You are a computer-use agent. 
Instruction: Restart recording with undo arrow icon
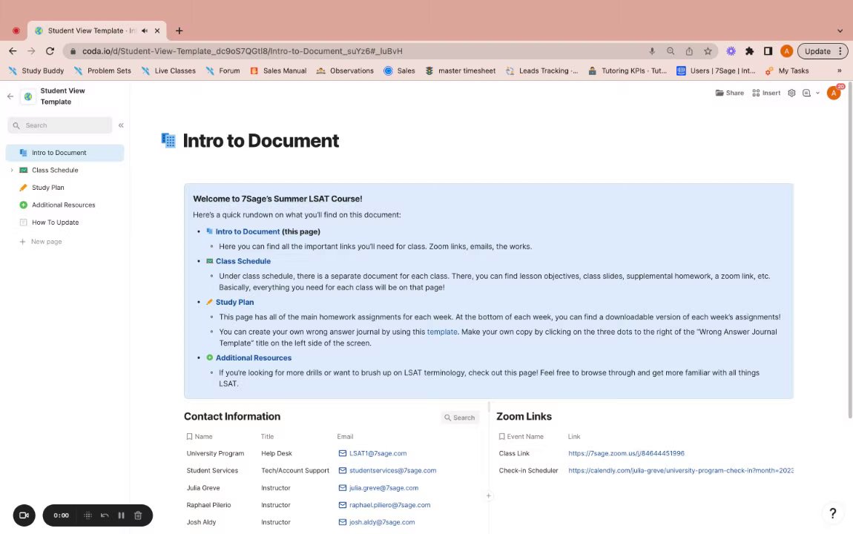pyautogui.click(x=105, y=515)
